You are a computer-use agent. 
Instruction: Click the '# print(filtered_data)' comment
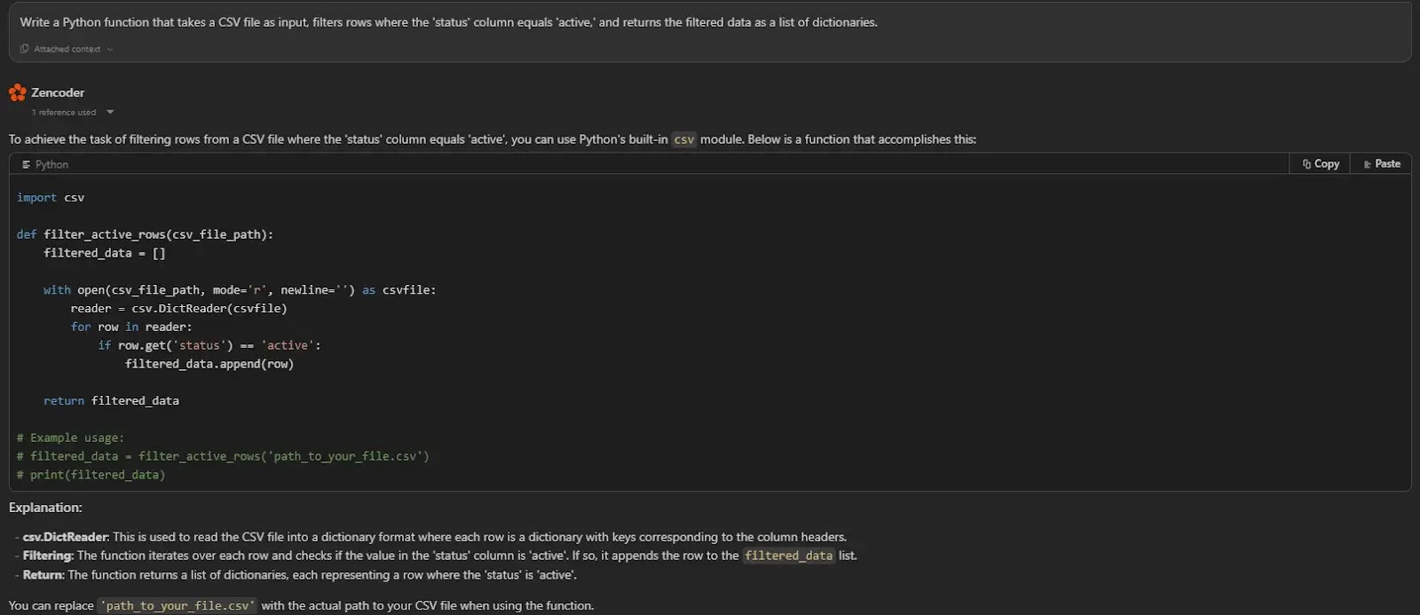click(x=91, y=475)
